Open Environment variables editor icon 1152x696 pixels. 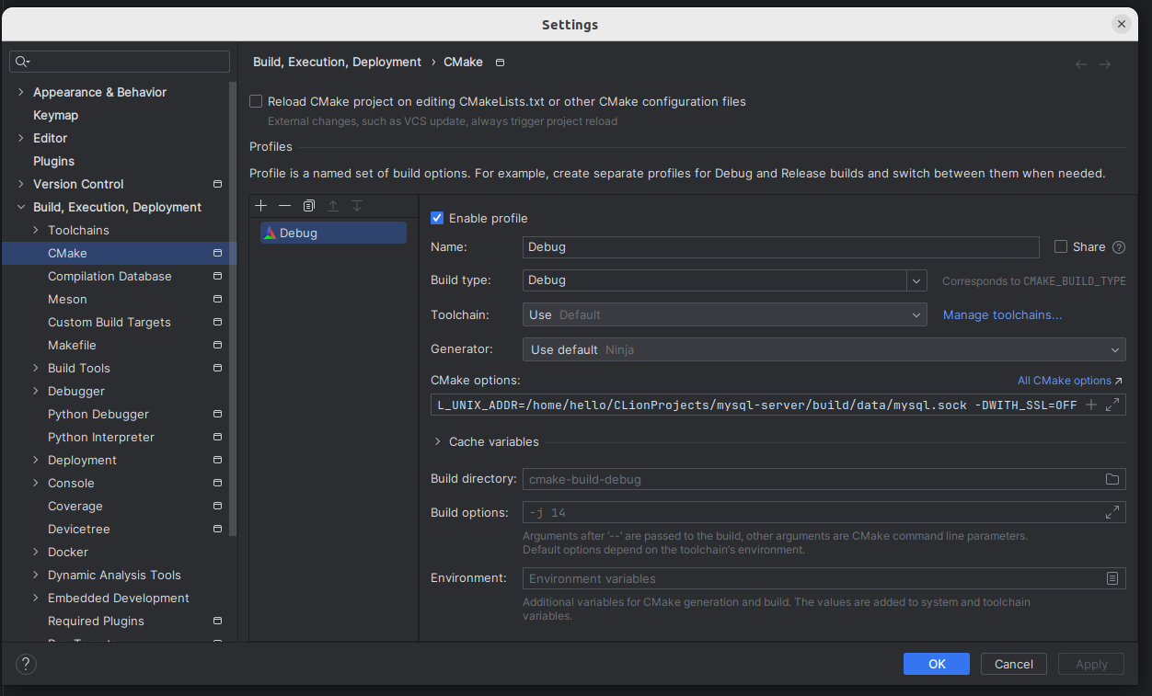(x=1112, y=578)
